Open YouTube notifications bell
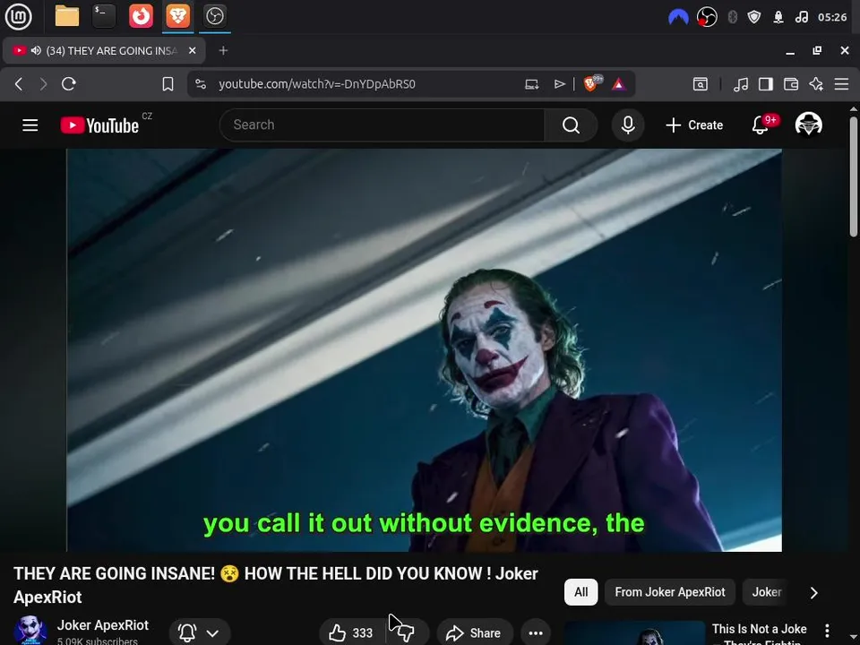The width and height of the screenshot is (860, 645). point(761,125)
